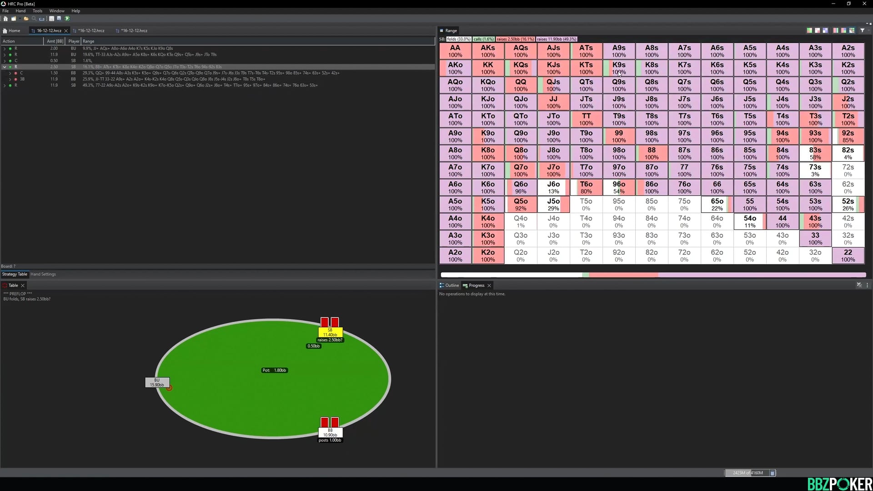Screen dimensions: 873x491
Task: Switch to the Hand Settings tab
Action: tap(43, 274)
